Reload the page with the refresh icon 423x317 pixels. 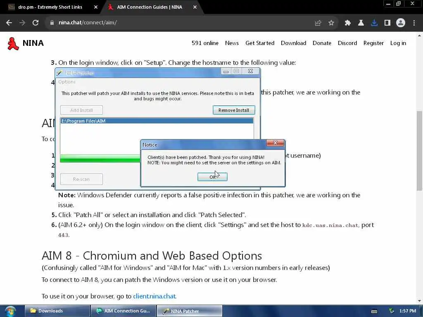tap(36, 23)
